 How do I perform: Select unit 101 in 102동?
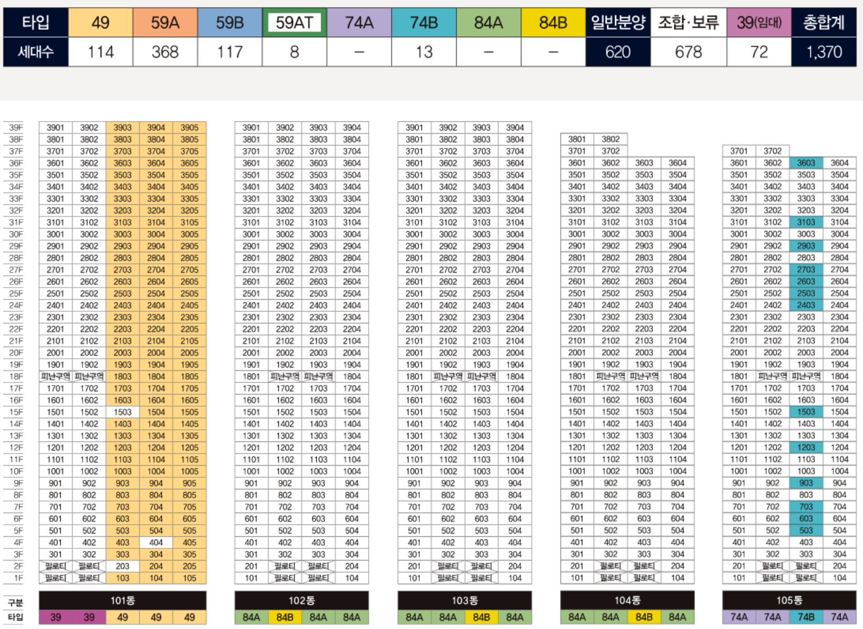click(x=251, y=578)
